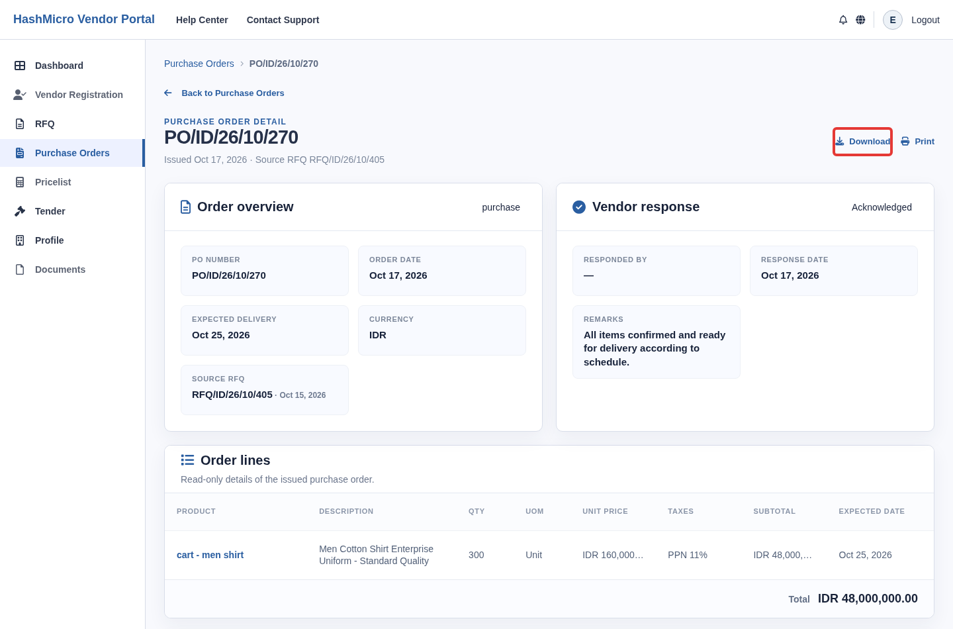Image resolution: width=953 pixels, height=629 pixels.
Task: Click the Order overview document icon
Action: pyautogui.click(x=186, y=207)
